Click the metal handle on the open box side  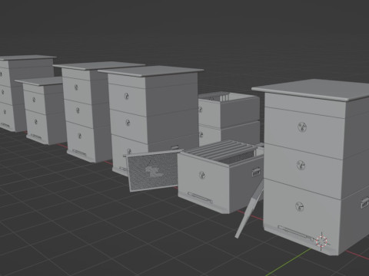coord(256,172)
